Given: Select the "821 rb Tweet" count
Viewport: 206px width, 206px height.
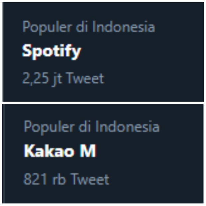Looking at the screenshot, I should 66,179.
